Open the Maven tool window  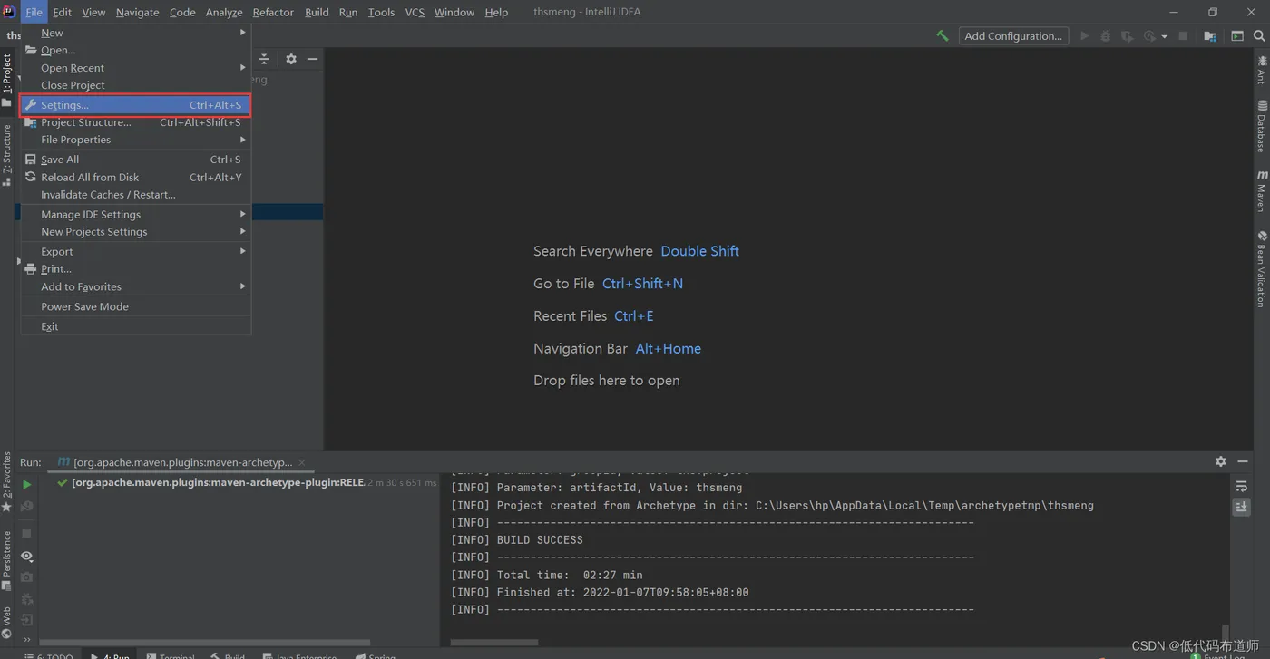pyautogui.click(x=1262, y=190)
